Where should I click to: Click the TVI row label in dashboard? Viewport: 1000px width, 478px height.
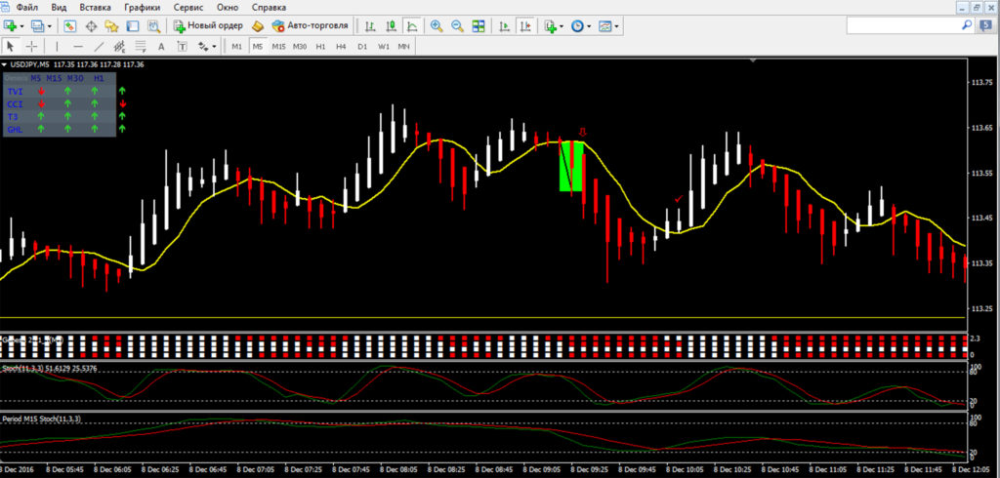click(15, 92)
